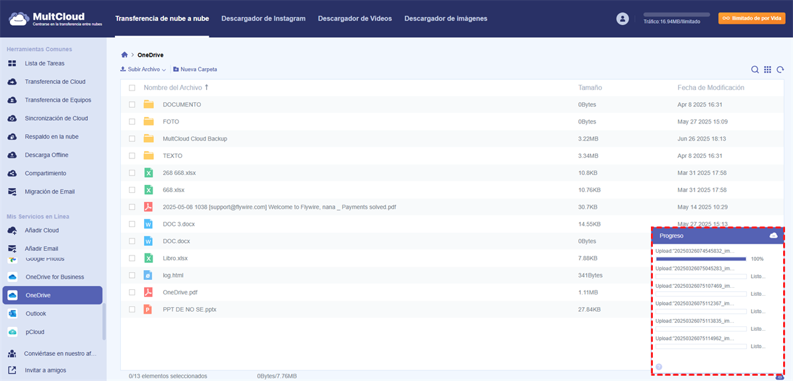Click the sidebar vertical scrollbar

(104, 322)
